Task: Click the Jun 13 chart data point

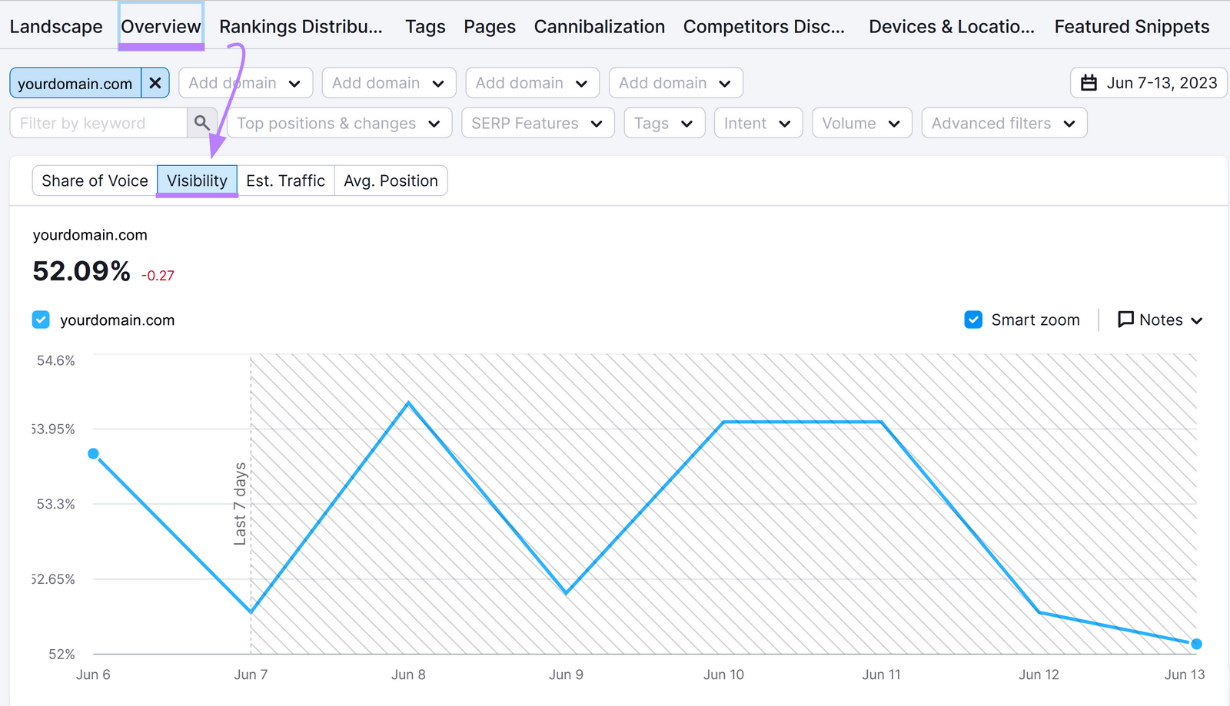Action: 1196,644
